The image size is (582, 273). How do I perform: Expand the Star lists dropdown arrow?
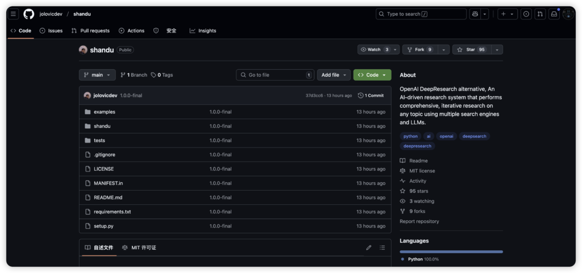(x=497, y=49)
